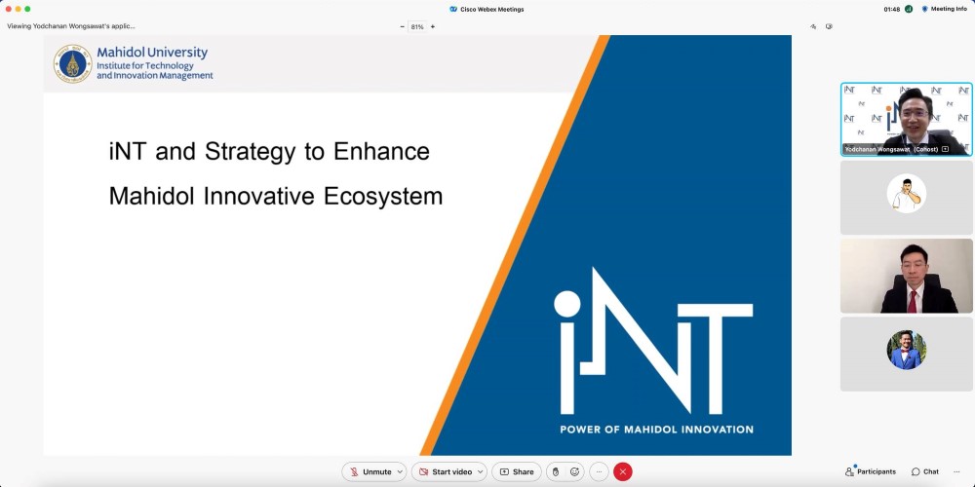Expand video options arrow beside Start video
Viewport: 975px width, 487px height.
(480, 471)
